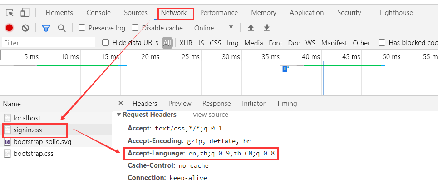The height and width of the screenshot is (180, 438).
Task: Focus the Filter text field
Action: pos(49,43)
